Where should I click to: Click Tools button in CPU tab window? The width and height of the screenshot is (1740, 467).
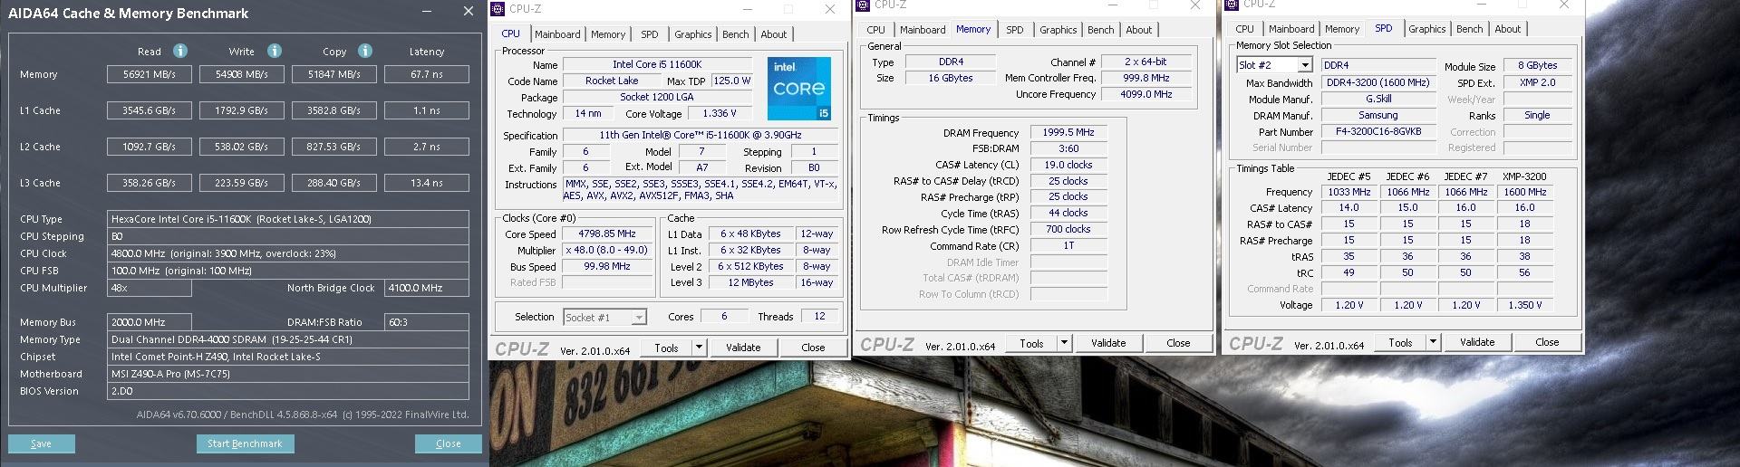667,348
